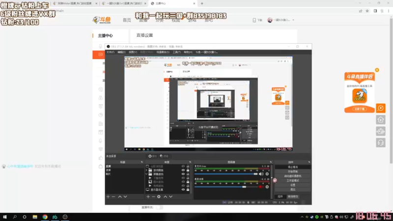The width and height of the screenshot is (393, 221).
Task: Bookmark this page with Chrome star icon
Action: pyautogui.click(x=367, y=11)
